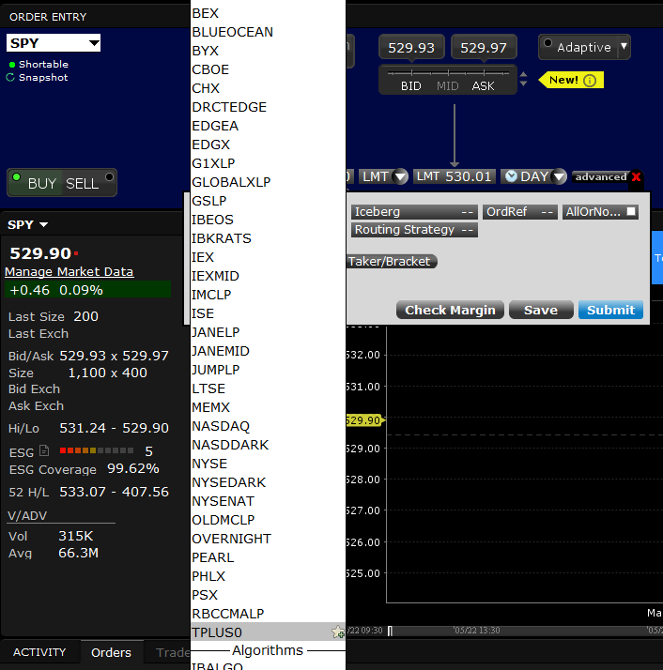Screen dimensions: 663x670
Task: Click the ESG document icon
Action: [44, 451]
